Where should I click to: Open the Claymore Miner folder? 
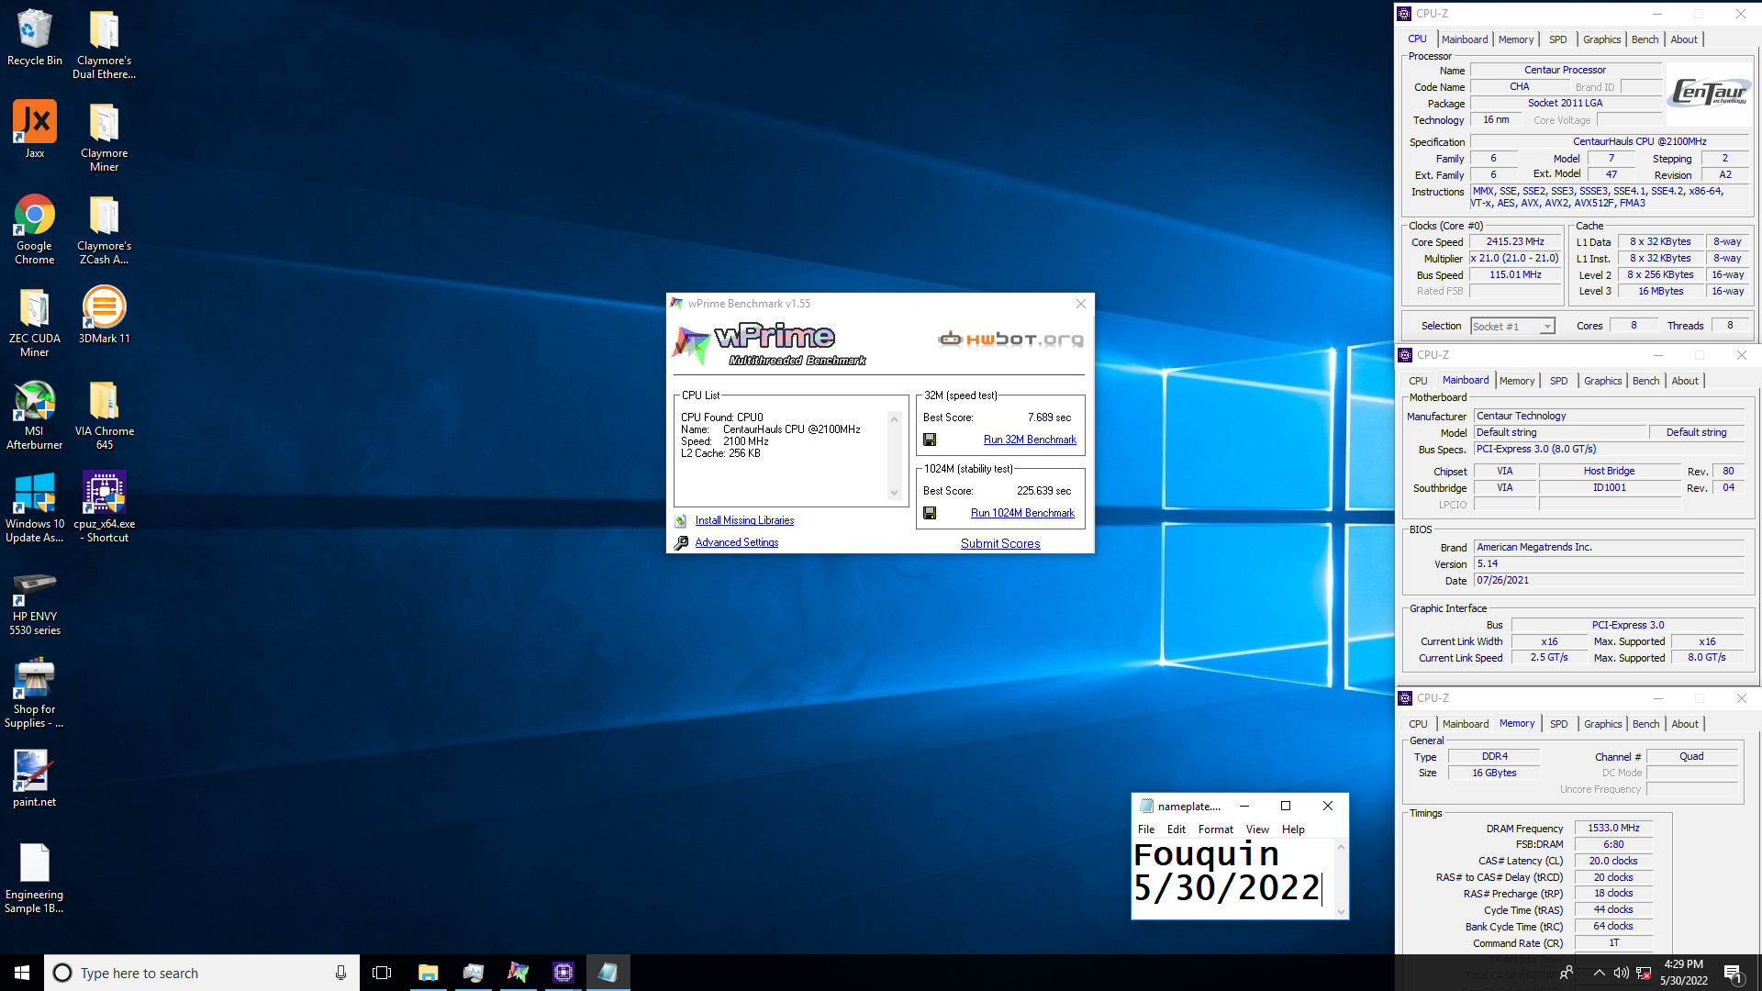104,137
